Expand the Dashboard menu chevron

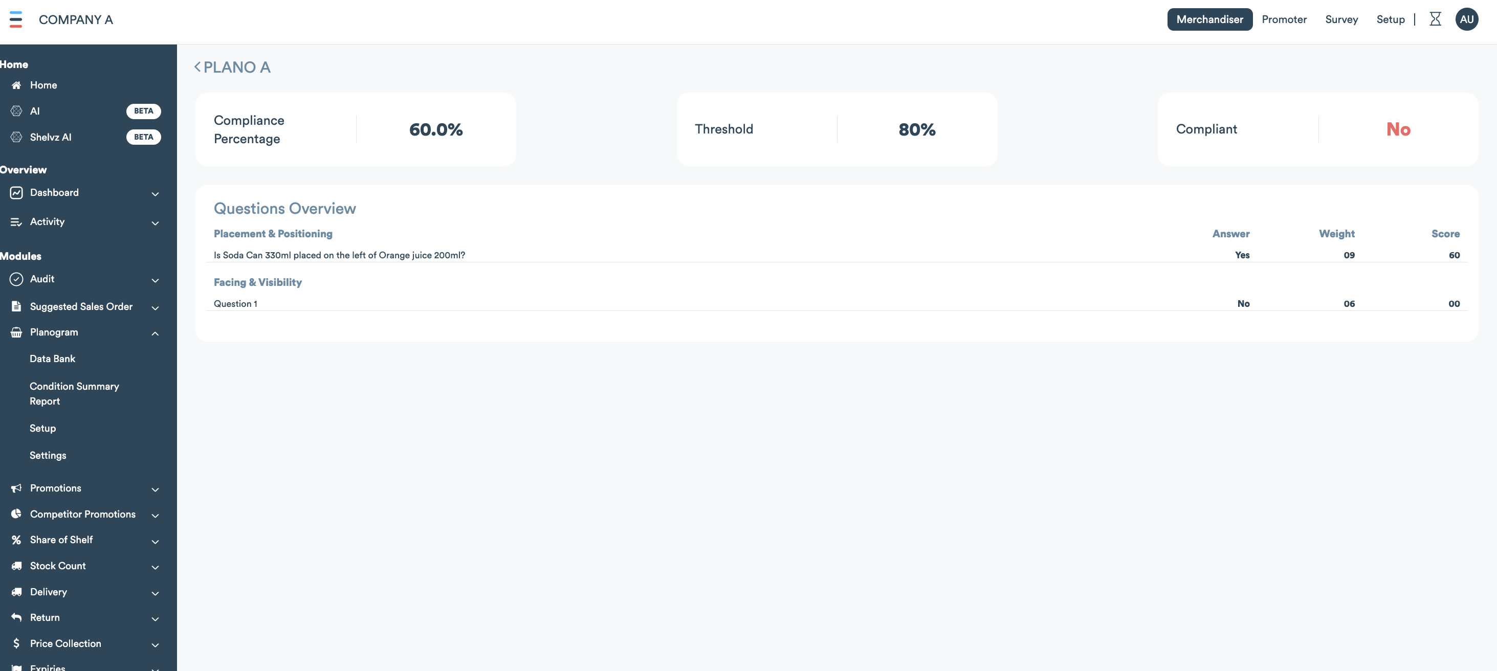pyautogui.click(x=155, y=194)
